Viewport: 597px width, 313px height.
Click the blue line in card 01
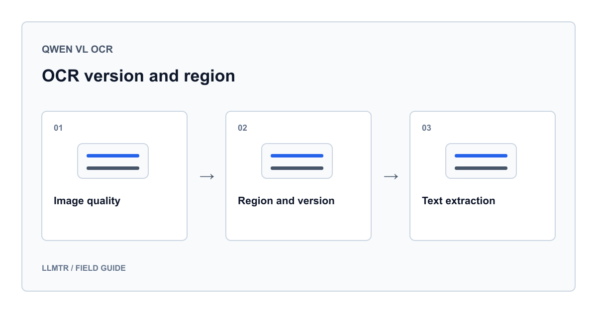[x=113, y=156]
